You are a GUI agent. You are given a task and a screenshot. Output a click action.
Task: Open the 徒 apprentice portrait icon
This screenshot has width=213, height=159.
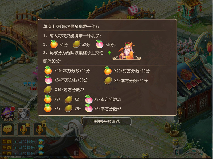pos(24,114)
